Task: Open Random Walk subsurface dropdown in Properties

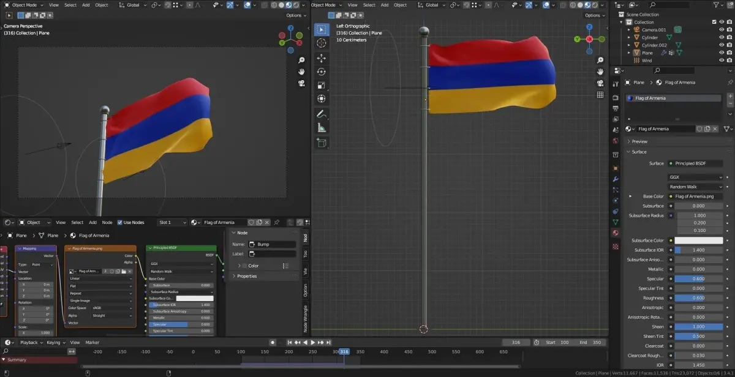Action: (x=695, y=187)
